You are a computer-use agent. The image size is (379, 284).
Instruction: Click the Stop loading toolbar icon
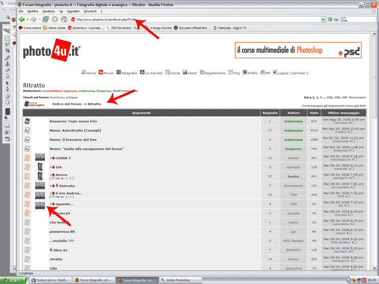[x=55, y=19]
